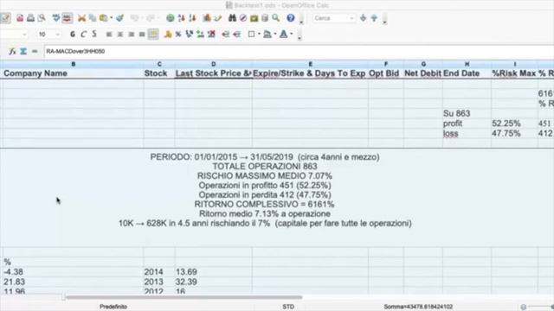The width and height of the screenshot is (554, 311).
Task: Click Sort Descending icon
Action: (x=192, y=18)
